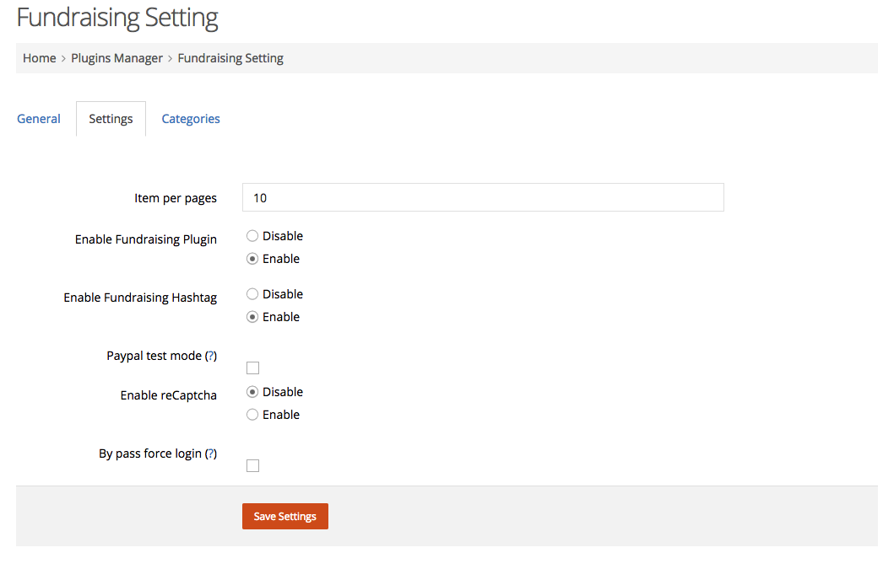The image size is (894, 585).
Task: Open By pass force login help tooltip
Action: coord(211,454)
